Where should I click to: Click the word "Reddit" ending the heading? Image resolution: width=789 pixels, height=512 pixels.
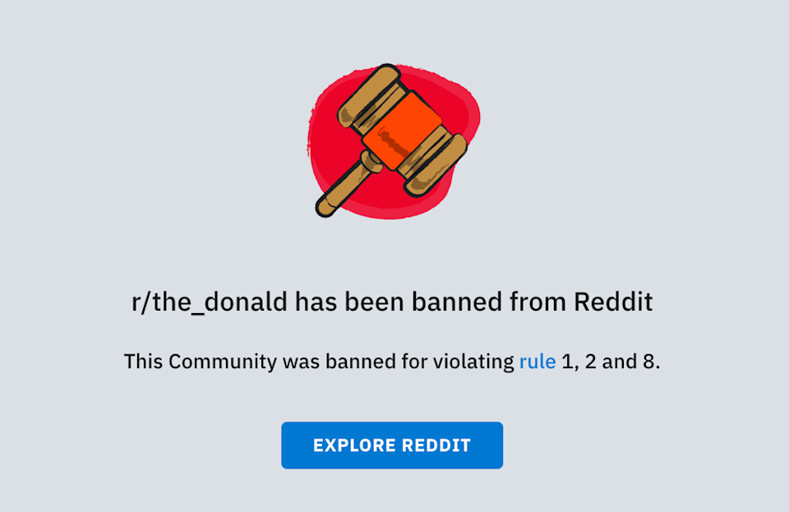pos(613,302)
